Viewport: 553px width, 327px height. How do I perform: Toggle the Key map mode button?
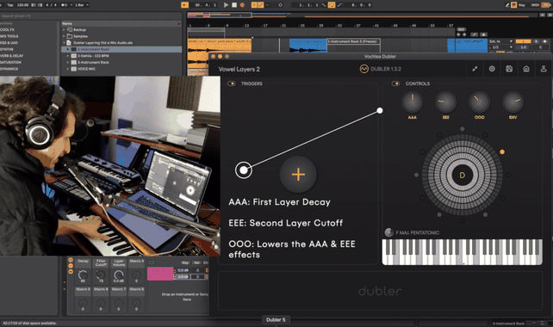coord(522,5)
